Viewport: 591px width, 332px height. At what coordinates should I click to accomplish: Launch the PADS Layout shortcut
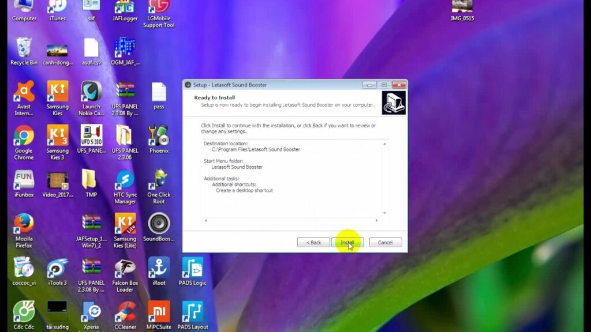point(193,315)
